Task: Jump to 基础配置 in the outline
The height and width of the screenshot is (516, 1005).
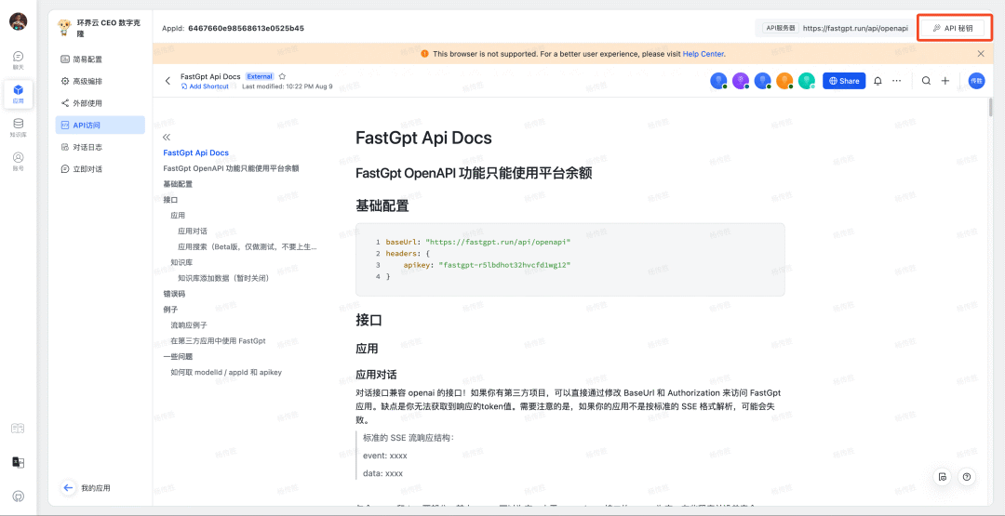Action: 178,184
